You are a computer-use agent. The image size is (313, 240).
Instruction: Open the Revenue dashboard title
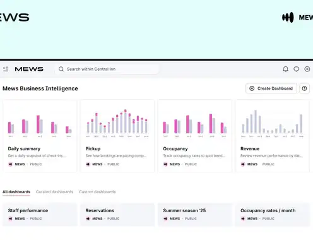click(250, 149)
